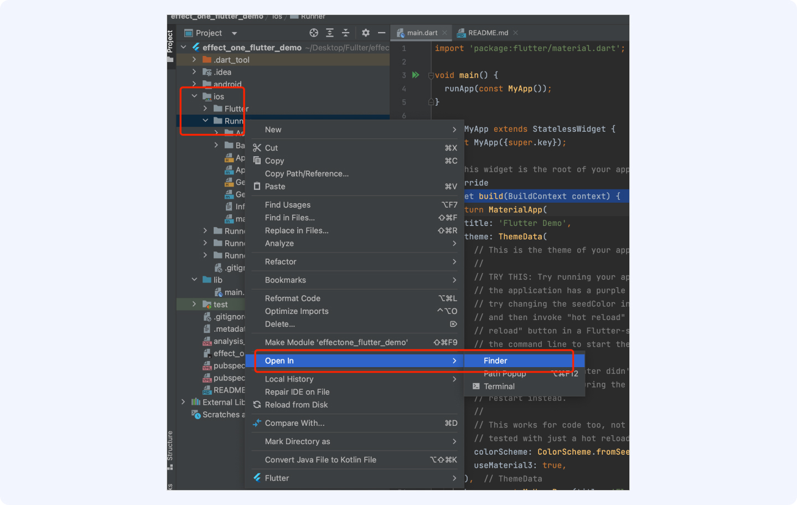Click the Compare With arrows icon
The height and width of the screenshot is (505, 797).
(257, 423)
